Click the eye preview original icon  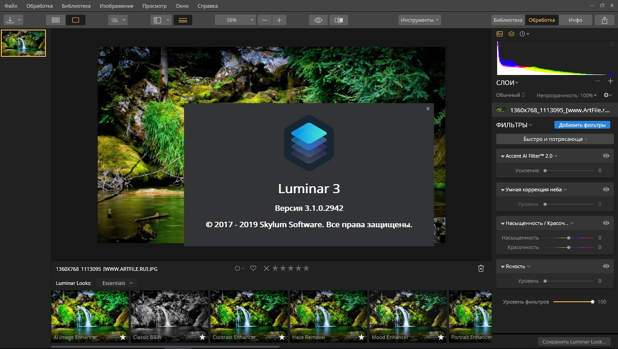(318, 20)
